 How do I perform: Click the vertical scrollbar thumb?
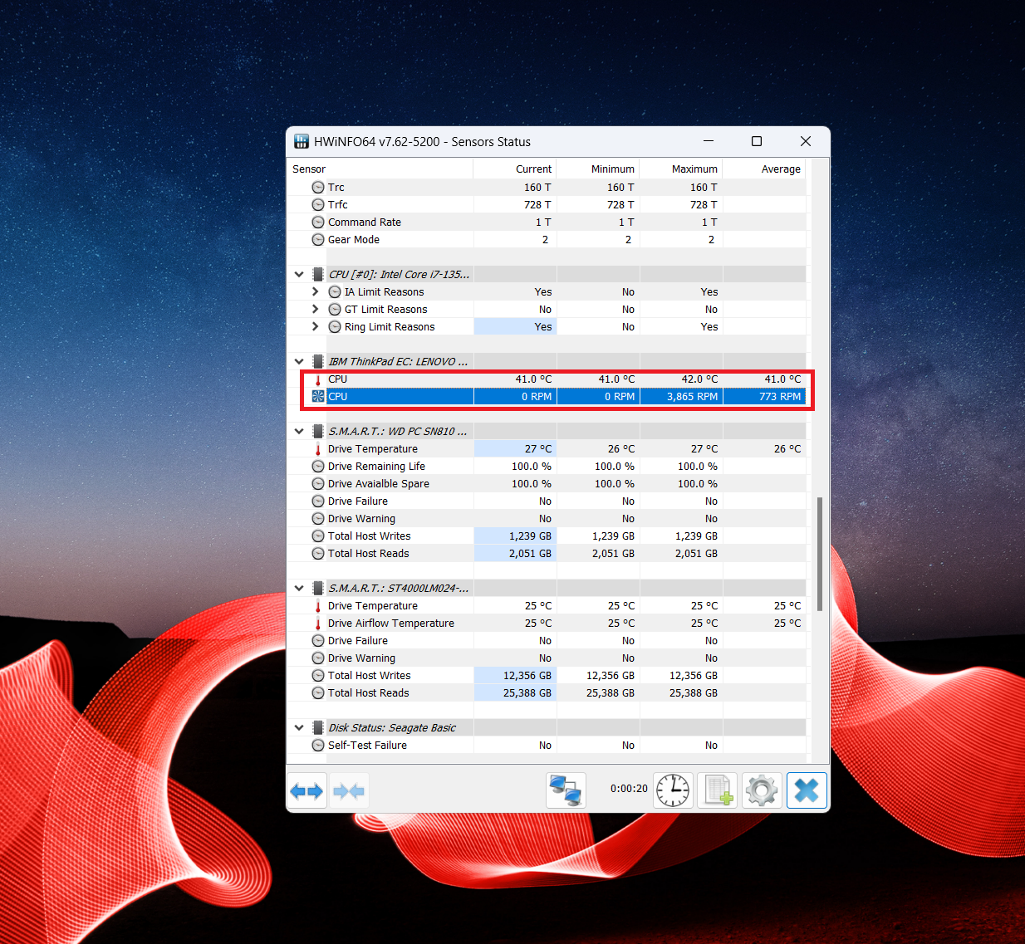click(820, 554)
